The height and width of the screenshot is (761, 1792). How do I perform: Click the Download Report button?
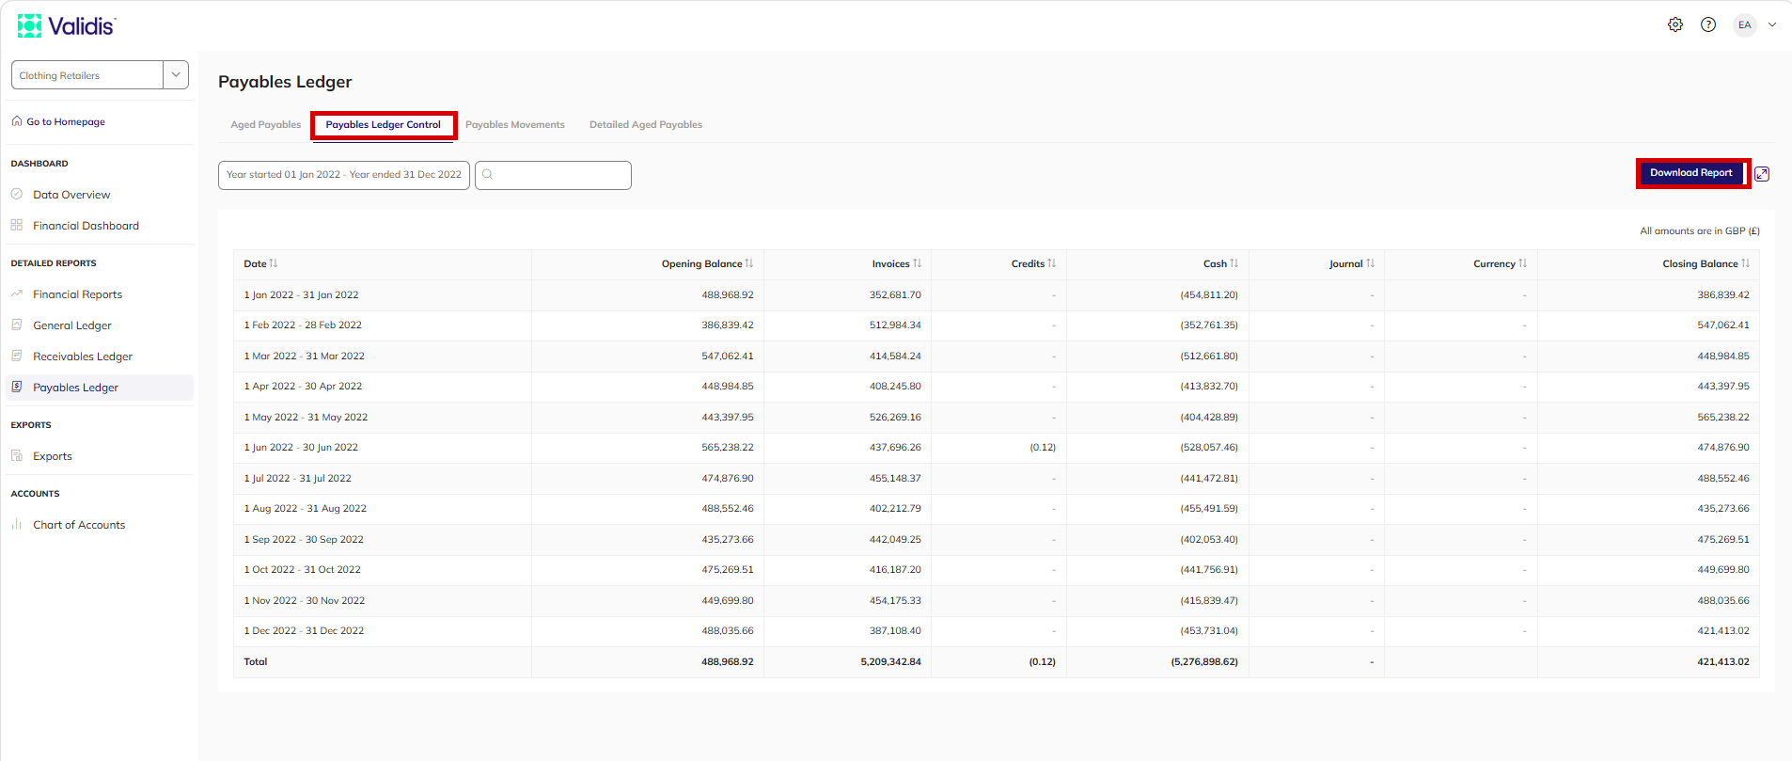[x=1691, y=173]
